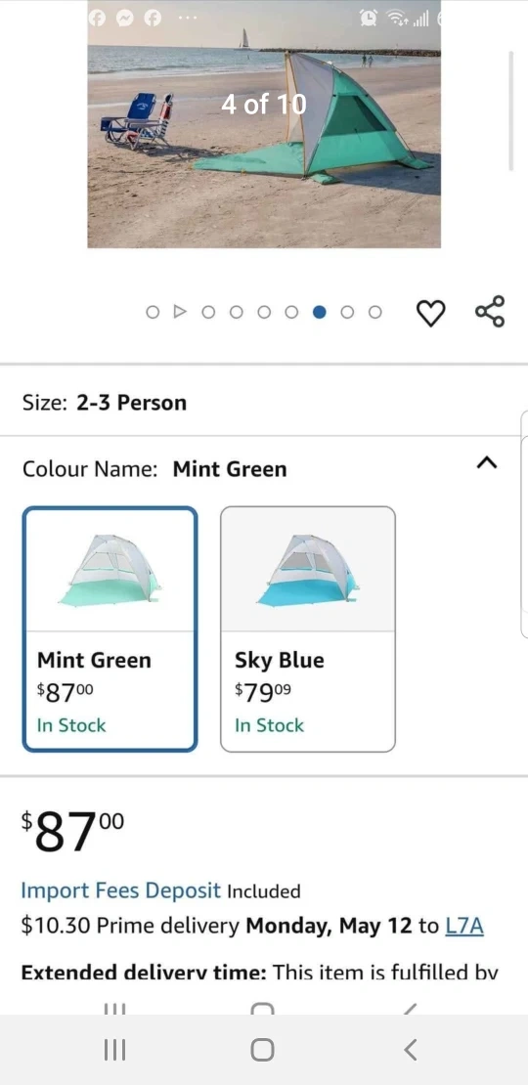Expand the Colour Name Mint Green row
Screen dimensions: 528x1085
click(264, 469)
